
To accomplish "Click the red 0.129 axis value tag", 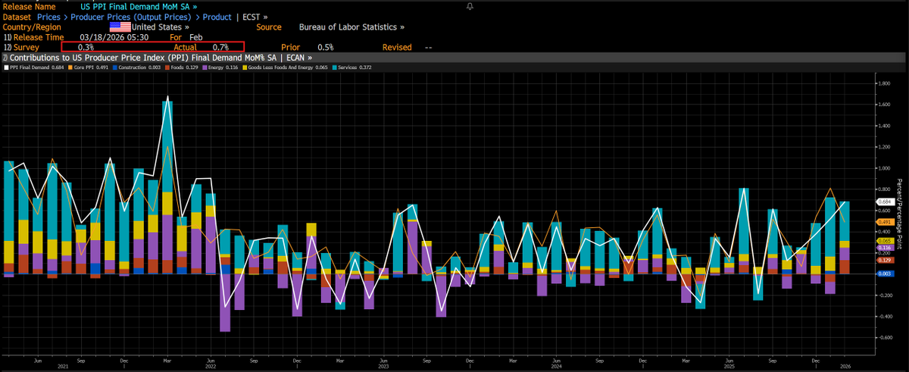I will coord(884,260).
